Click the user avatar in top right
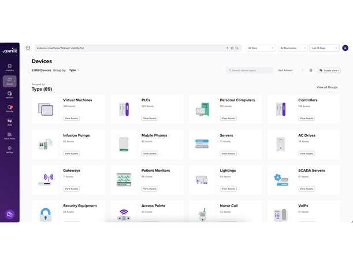Image resolution: width=353 pixels, height=265 pixels. (x=345, y=48)
